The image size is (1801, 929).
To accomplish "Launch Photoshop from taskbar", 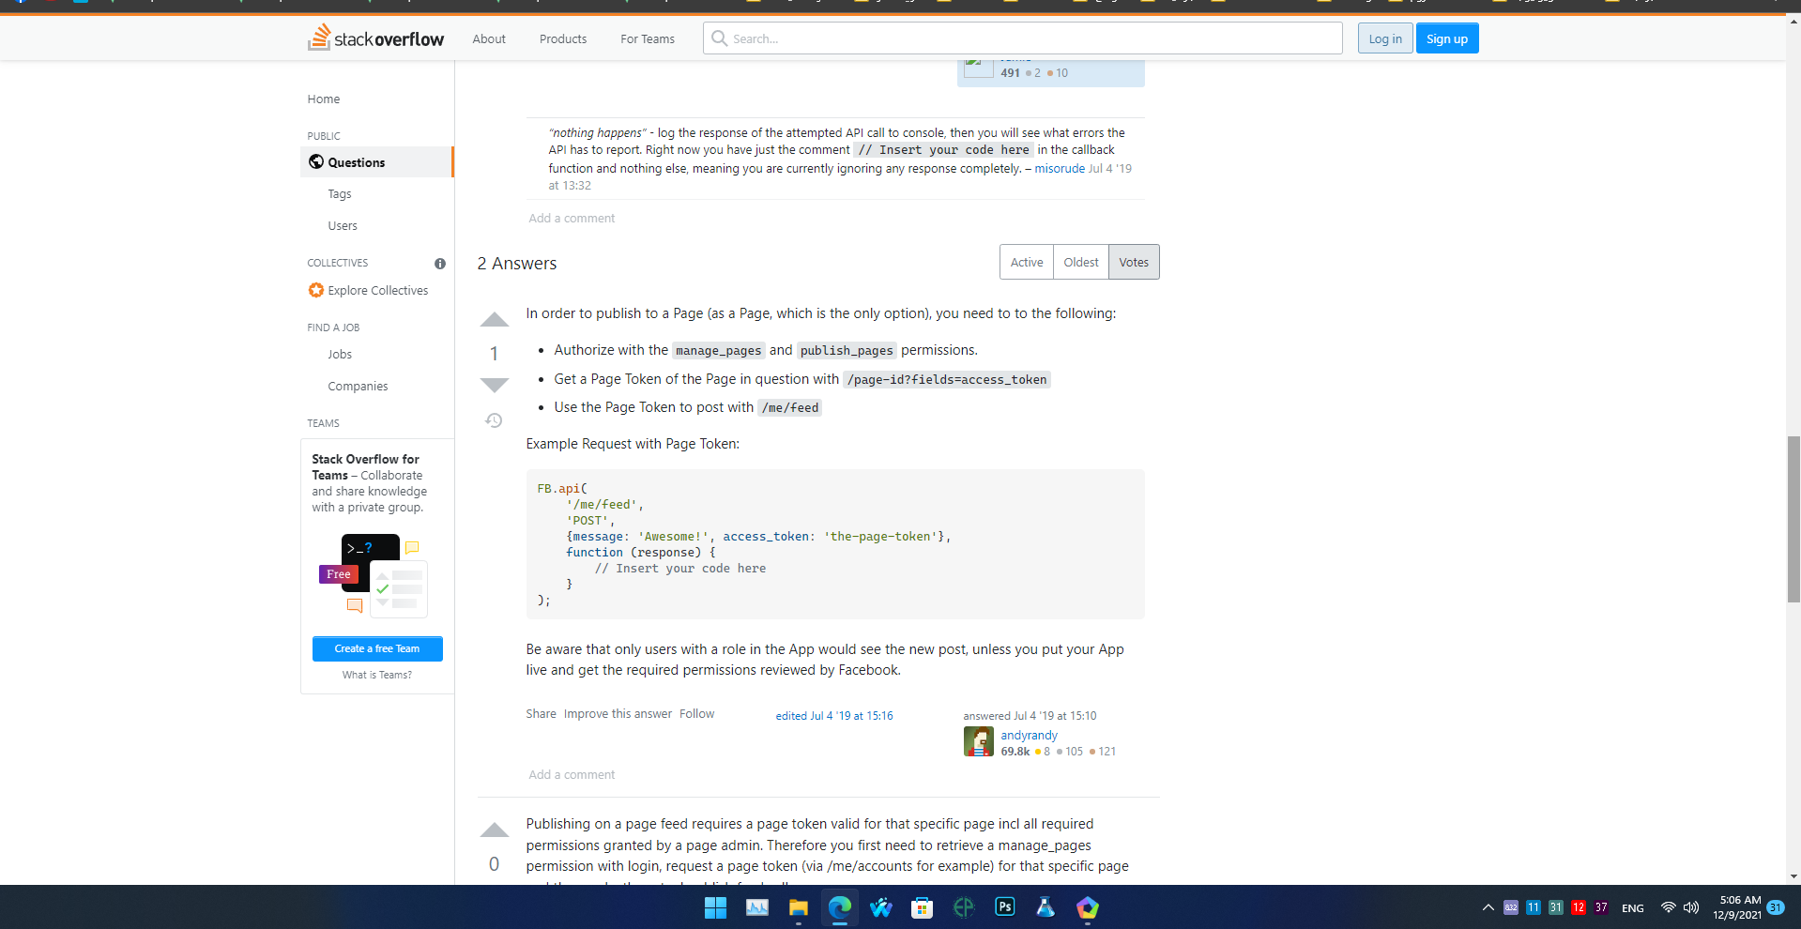I will tap(1005, 907).
